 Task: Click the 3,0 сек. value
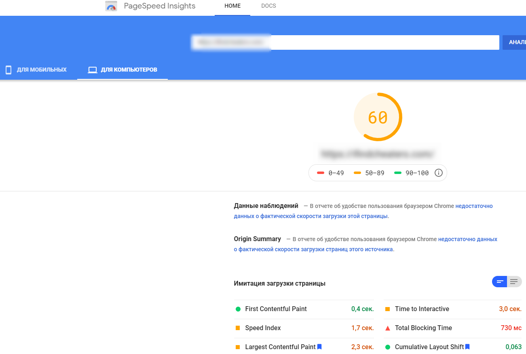(x=510, y=309)
